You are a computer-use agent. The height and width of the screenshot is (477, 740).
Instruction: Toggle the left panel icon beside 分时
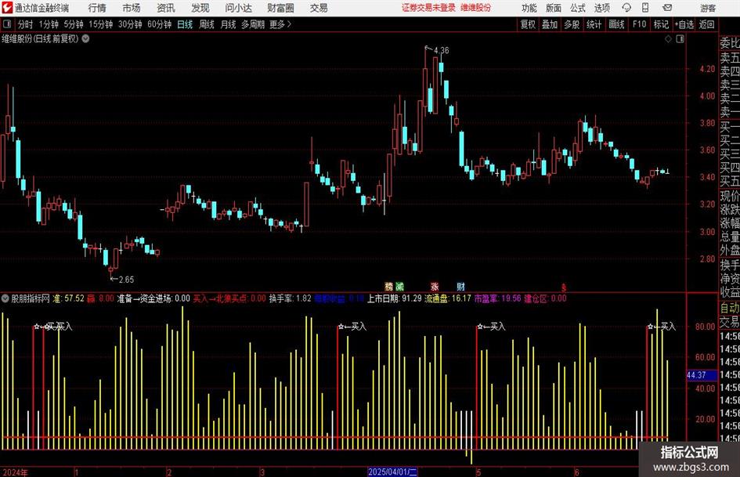(7, 24)
